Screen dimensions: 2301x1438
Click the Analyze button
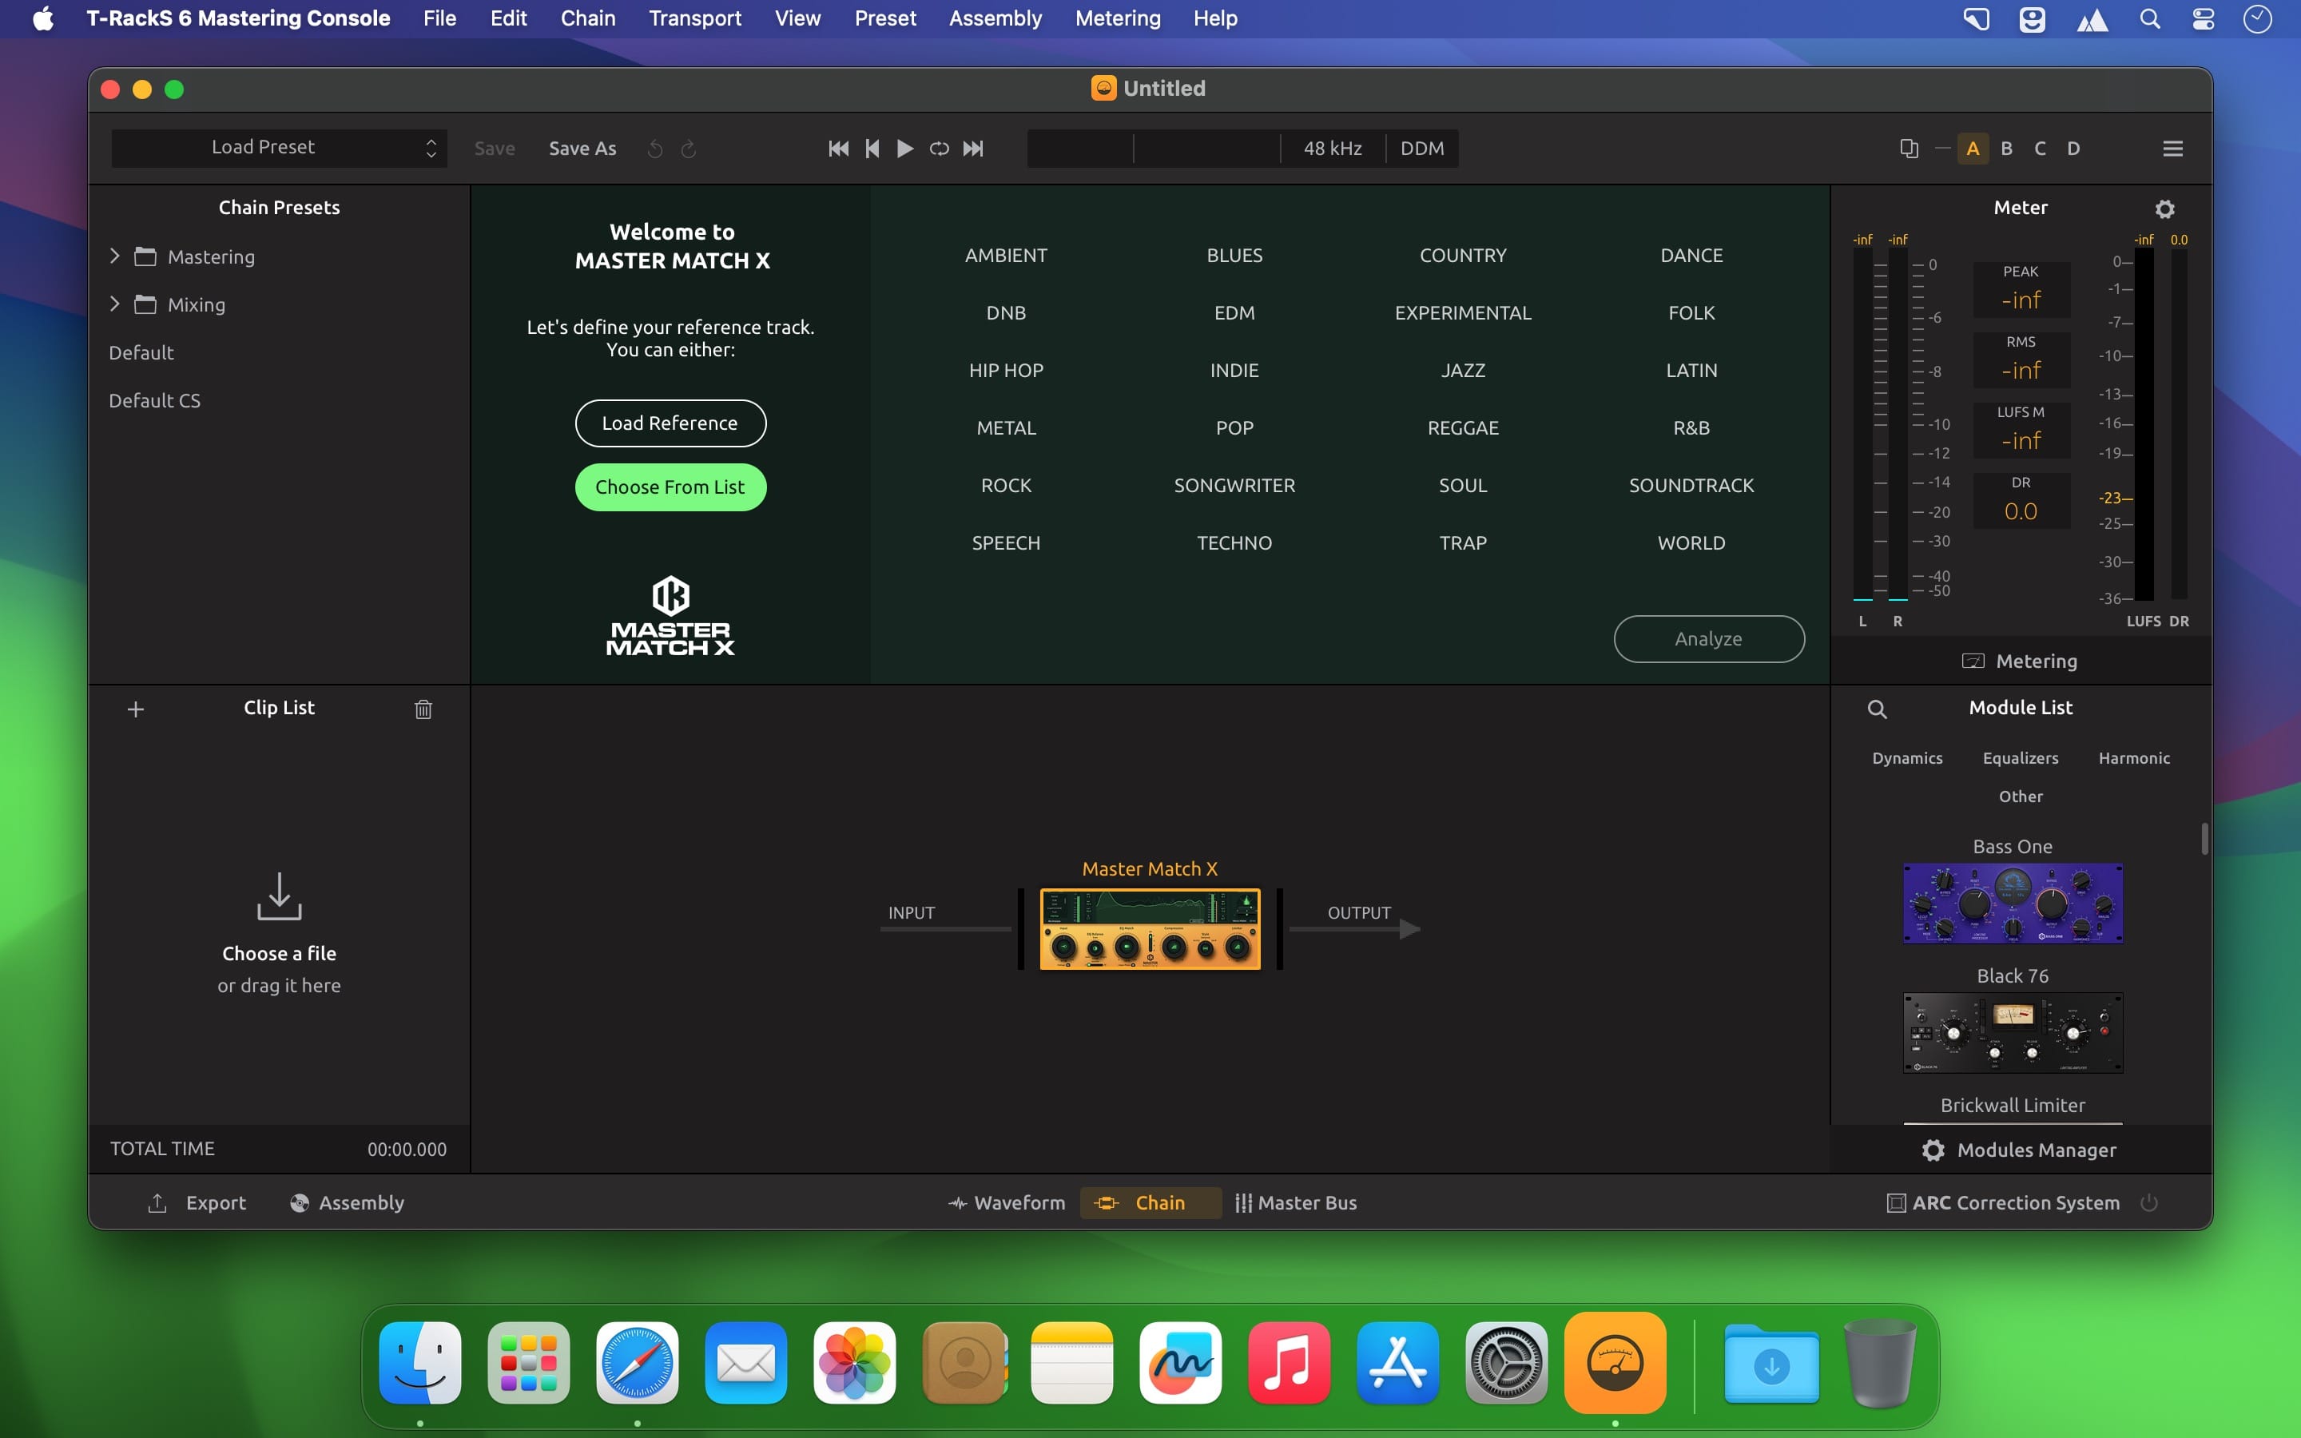click(x=1709, y=639)
